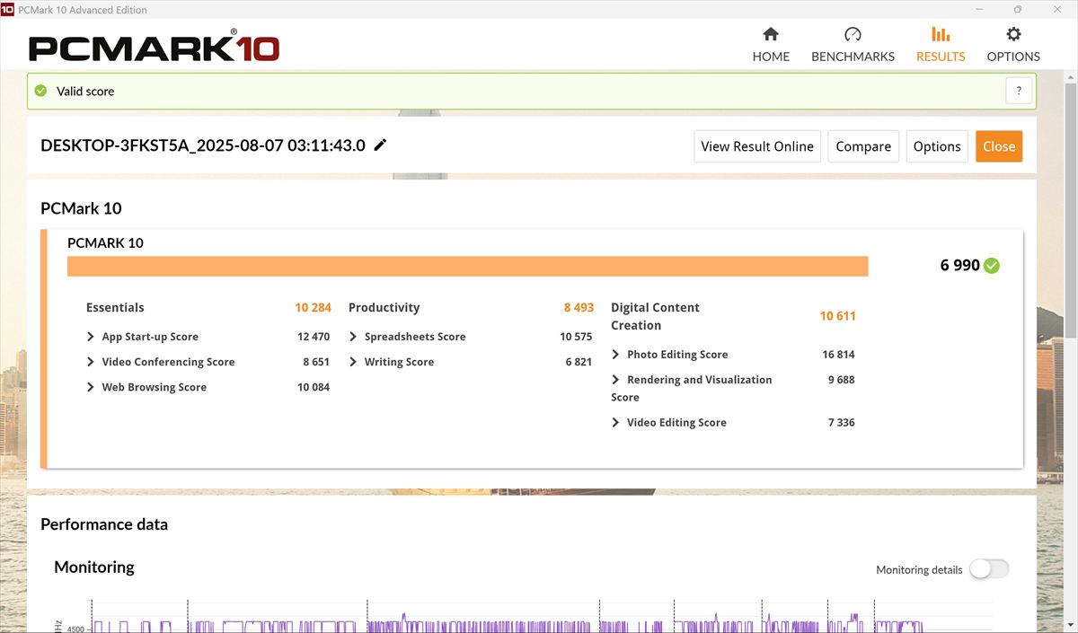The height and width of the screenshot is (633, 1078).
Task: Click the Essentials heading
Action: 115,307
